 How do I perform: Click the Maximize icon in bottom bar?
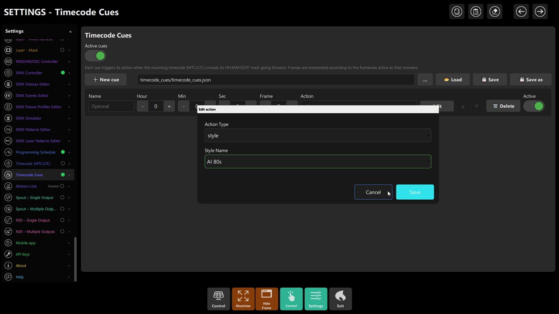point(243,299)
